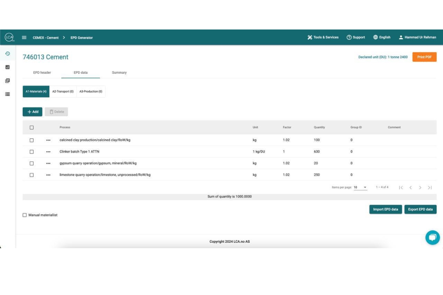
Task: Click Import EPD data
Action: tap(385, 209)
